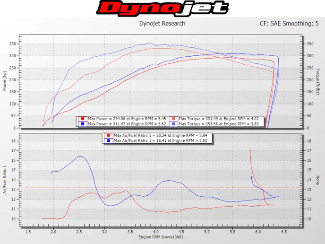Click the 'Engine RPM (rpmx1000)' axis label
The width and height of the screenshot is (325, 244).
[160, 237]
